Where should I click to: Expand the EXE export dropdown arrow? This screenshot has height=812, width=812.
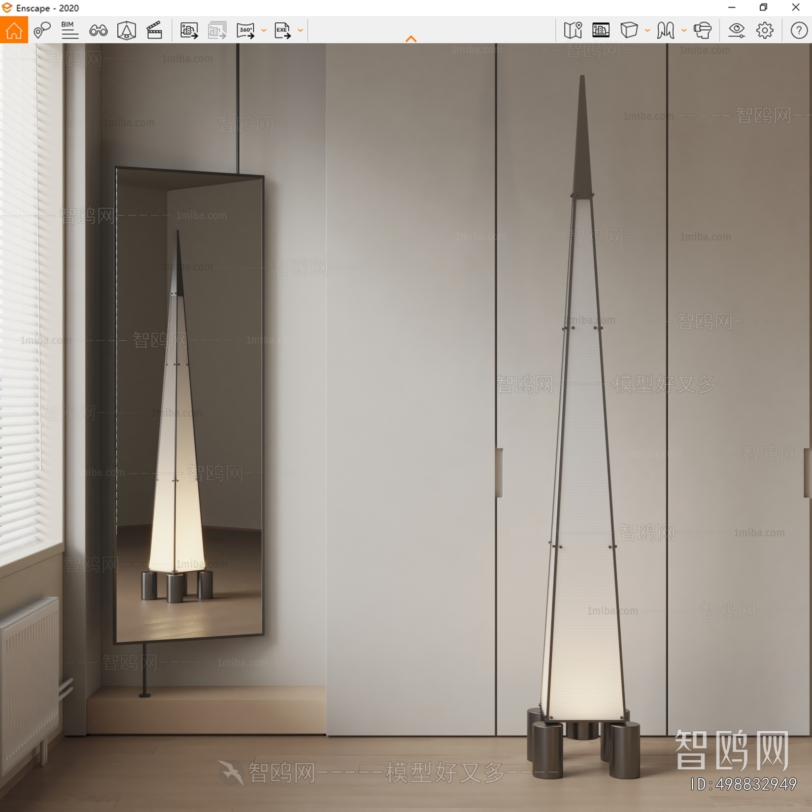pos(300,30)
